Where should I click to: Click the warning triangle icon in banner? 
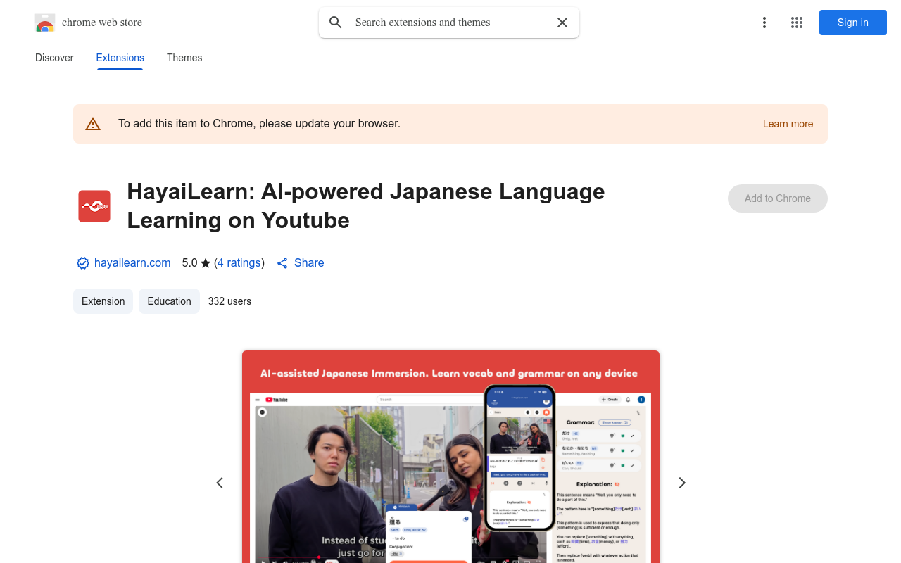[93, 124]
